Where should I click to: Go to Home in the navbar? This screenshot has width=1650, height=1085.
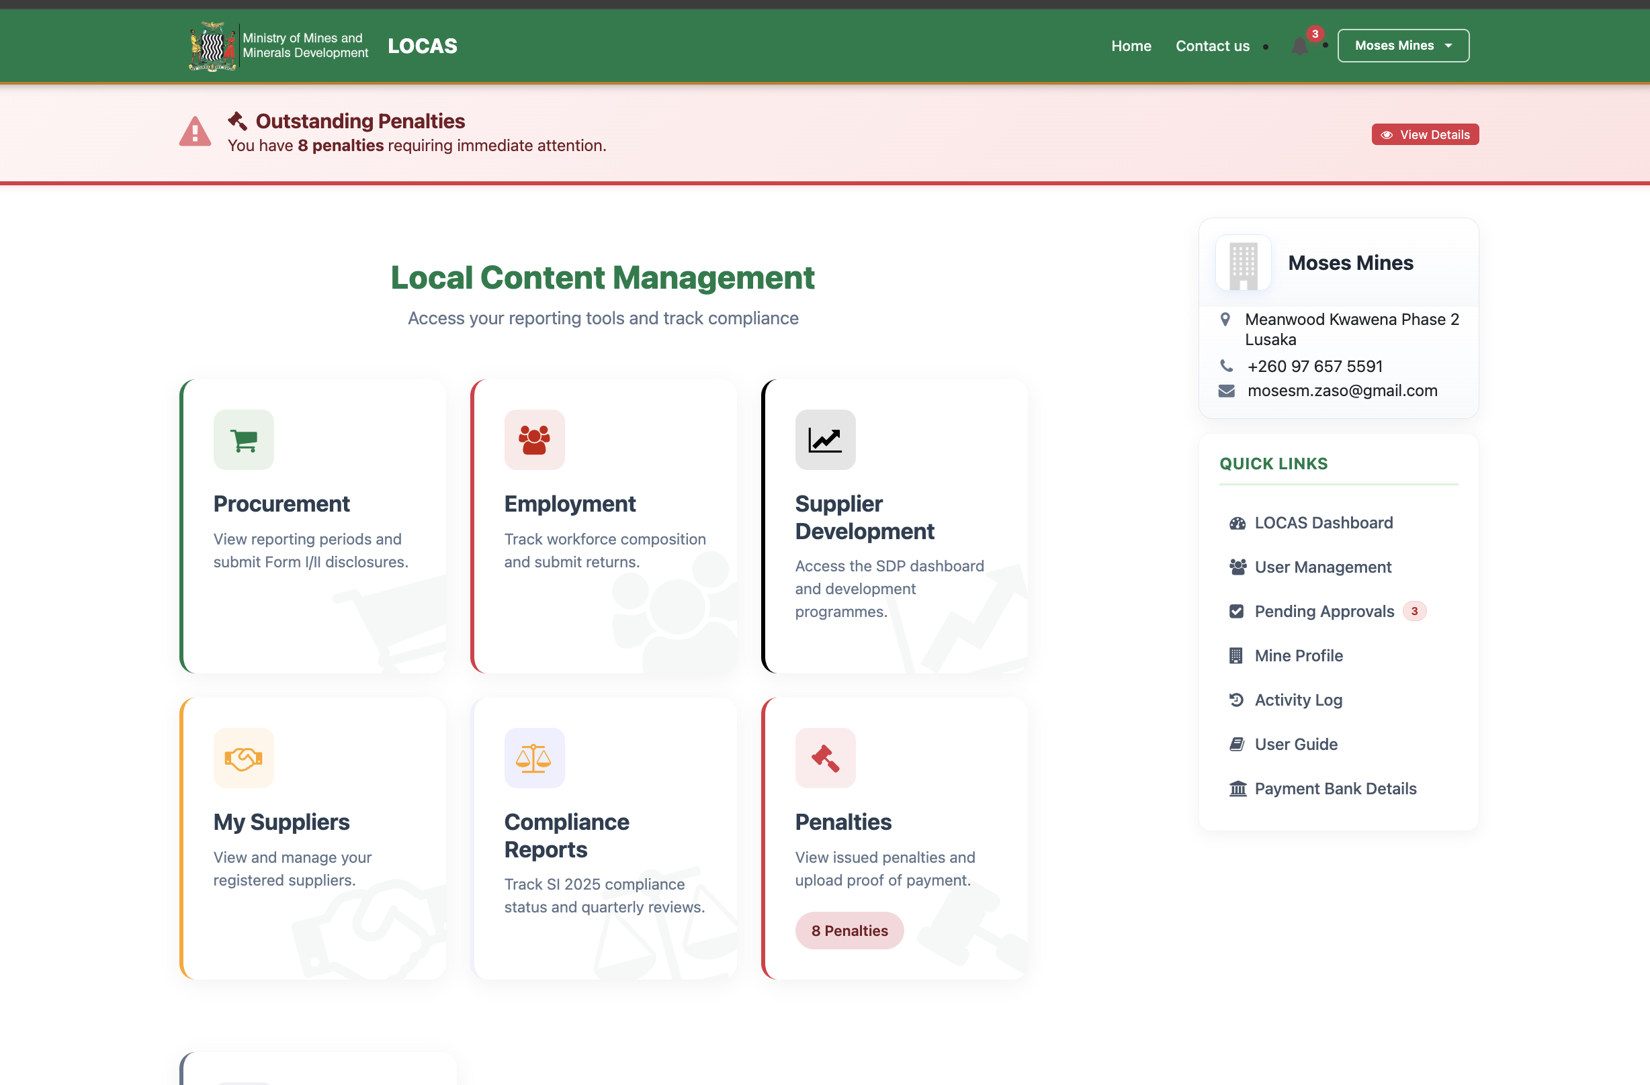click(x=1131, y=46)
